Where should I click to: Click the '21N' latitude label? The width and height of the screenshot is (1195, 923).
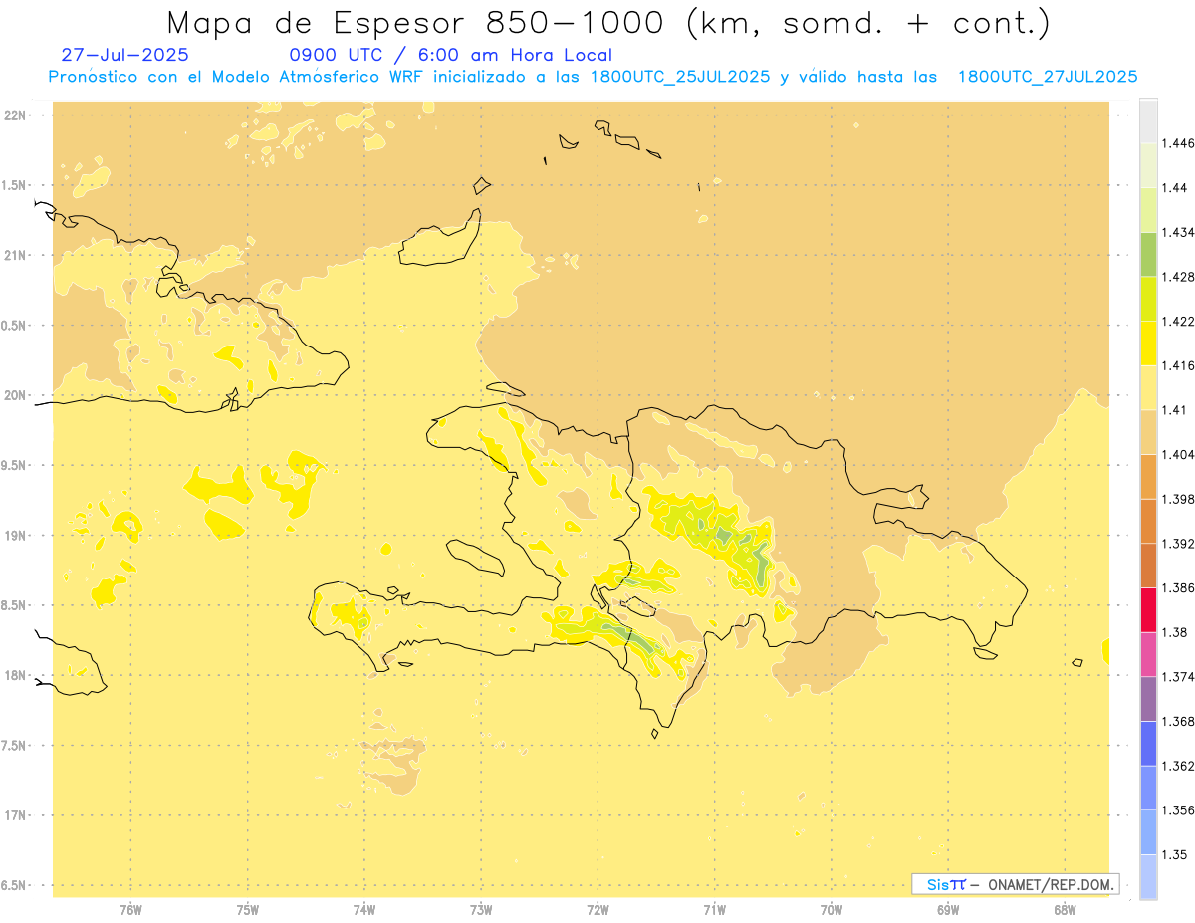13,256
